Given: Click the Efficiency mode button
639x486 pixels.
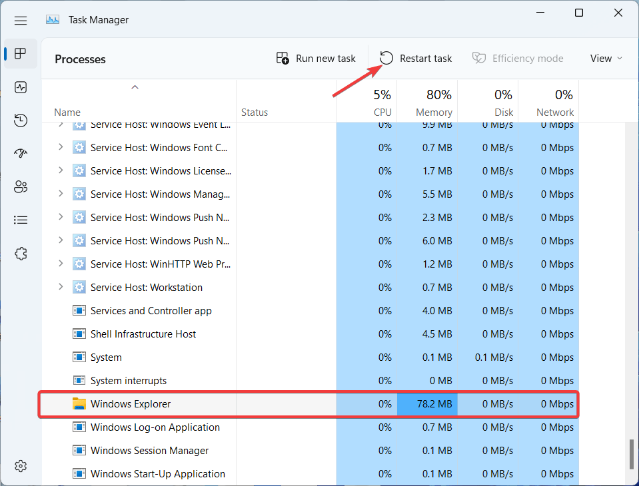Looking at the screenshot, I should 518,58.
